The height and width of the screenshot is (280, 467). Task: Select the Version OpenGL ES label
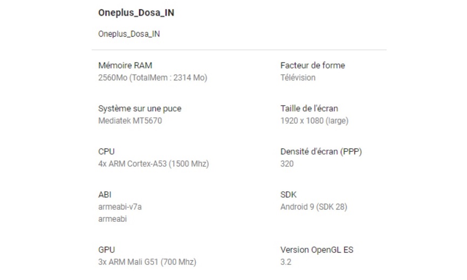pyautogui.click(x=317, y=250)
